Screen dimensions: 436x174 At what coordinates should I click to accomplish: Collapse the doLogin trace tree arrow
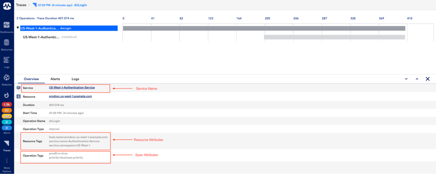point(18,28)
